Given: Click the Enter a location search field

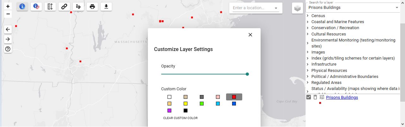Looking at the screenshot, I should pos(252,8).
